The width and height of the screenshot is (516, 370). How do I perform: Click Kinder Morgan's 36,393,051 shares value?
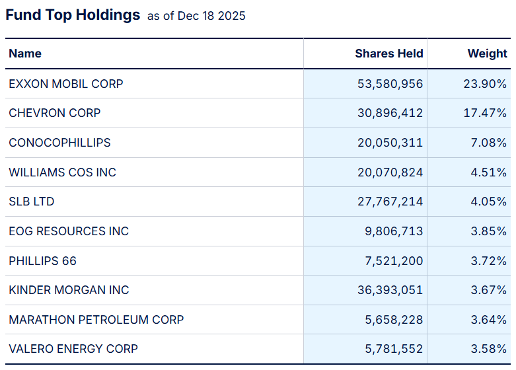pyautogui.click(x=388, y=290)
